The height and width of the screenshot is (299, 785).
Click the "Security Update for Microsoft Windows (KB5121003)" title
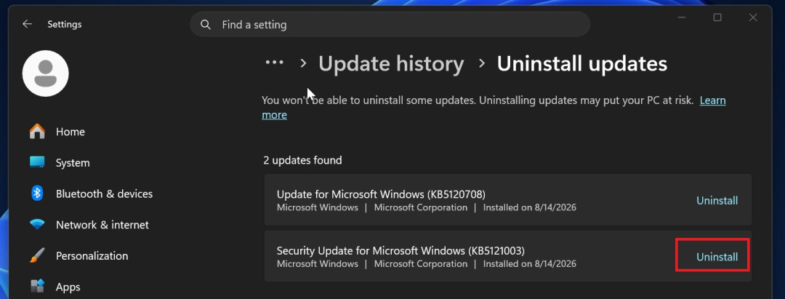pos(400,250)
